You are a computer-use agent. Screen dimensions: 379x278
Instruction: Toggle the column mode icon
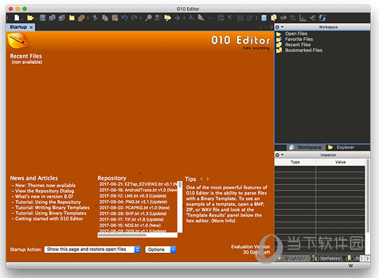[x=240, y=18]
